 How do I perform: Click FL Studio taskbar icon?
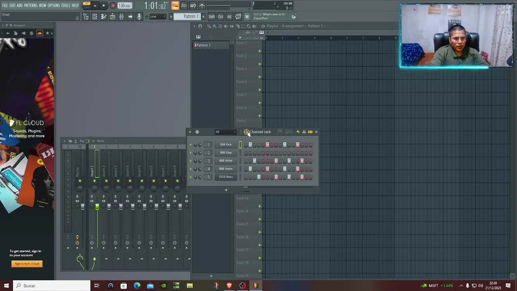point(256,286)
